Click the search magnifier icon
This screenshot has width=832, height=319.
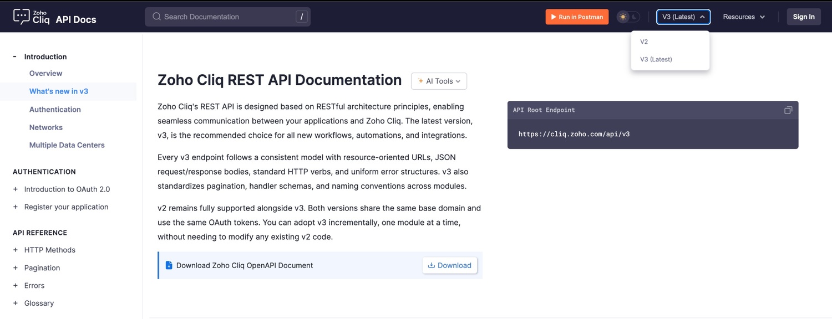[156, 17]
